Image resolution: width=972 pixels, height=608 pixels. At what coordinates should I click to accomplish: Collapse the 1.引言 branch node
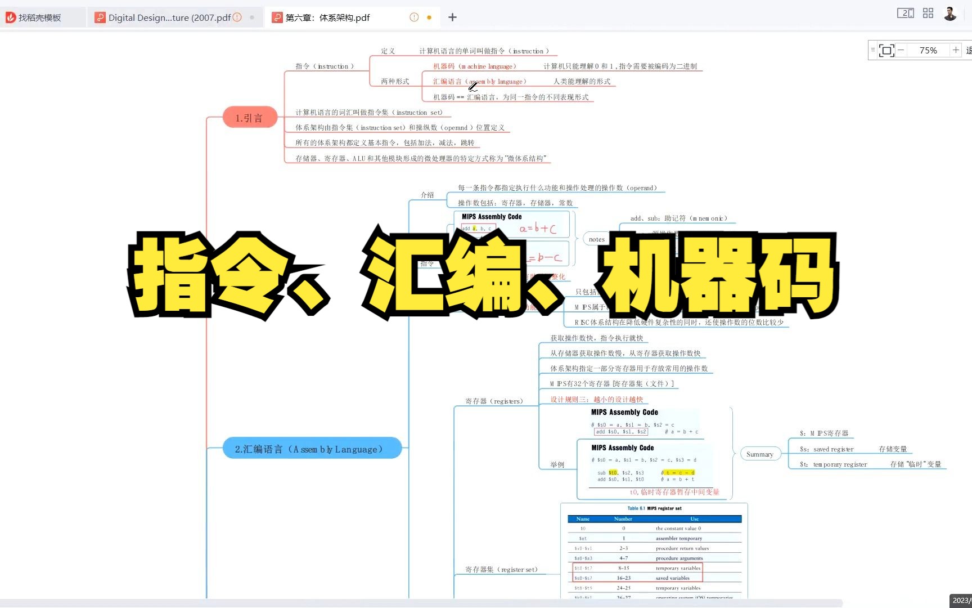250,117
